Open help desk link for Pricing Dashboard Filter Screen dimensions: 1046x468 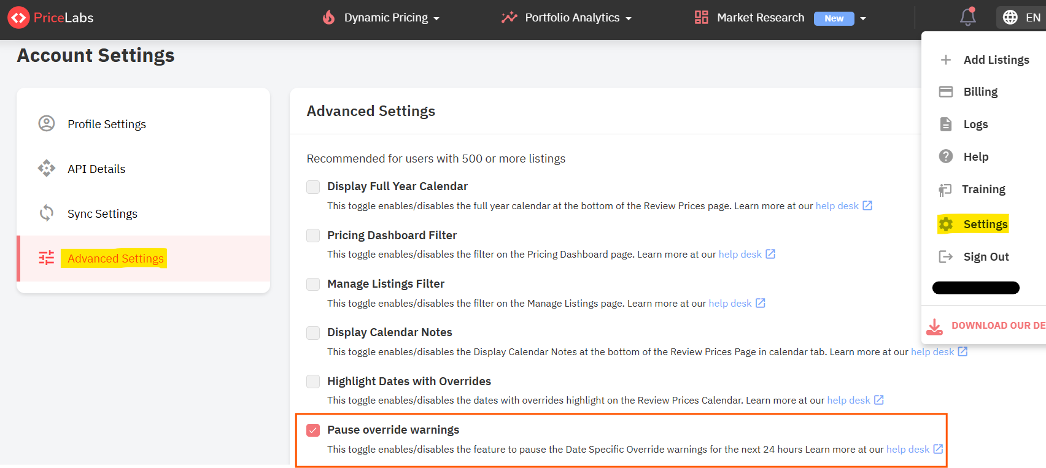[x=746, y=255]
